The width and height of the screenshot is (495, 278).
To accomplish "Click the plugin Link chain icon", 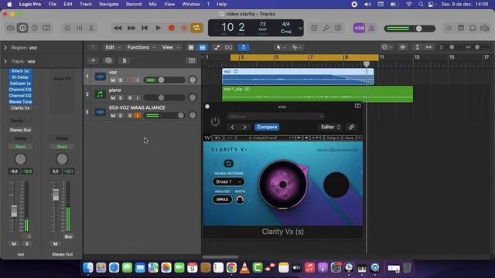I will (x=351, y=127).
